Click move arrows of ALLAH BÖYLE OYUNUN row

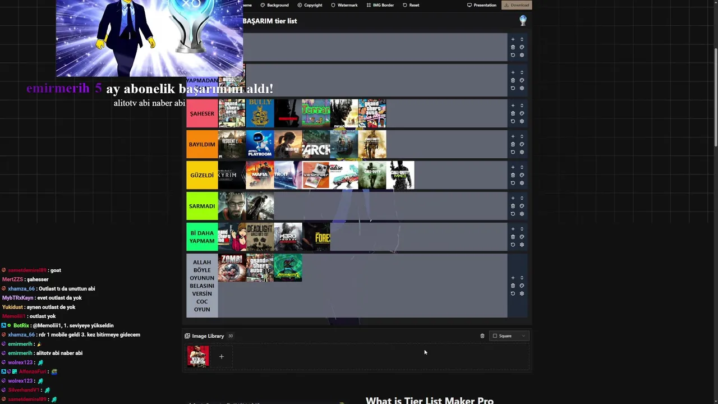[522, 278]
